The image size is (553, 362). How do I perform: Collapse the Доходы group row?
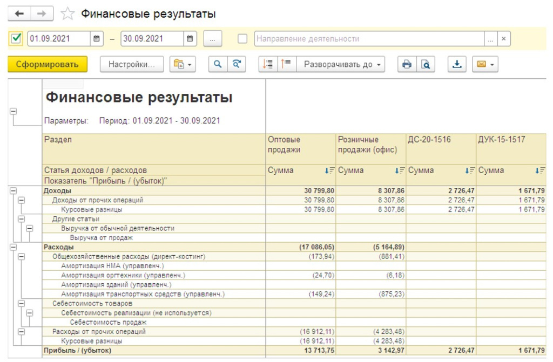tap(14, 191)
